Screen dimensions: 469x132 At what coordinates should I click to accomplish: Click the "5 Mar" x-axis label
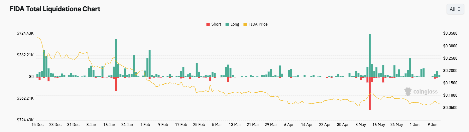217,125
